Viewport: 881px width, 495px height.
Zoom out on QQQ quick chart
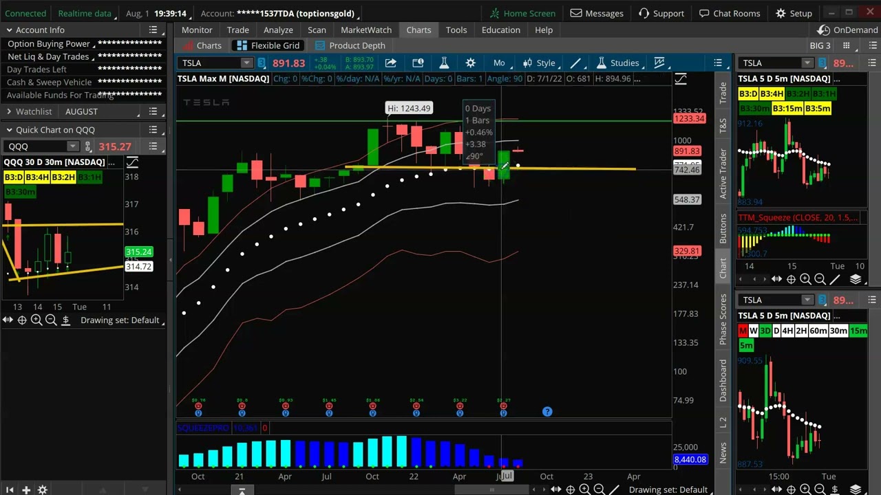[x=51, y=320]
